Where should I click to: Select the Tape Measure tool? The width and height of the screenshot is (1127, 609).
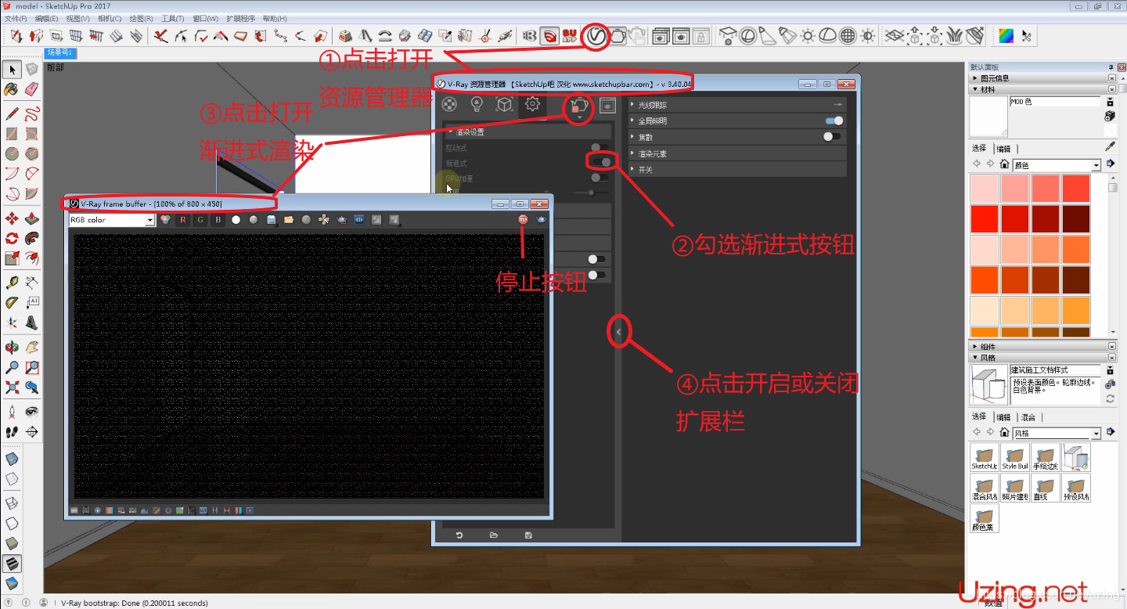(x=13, y=282)
